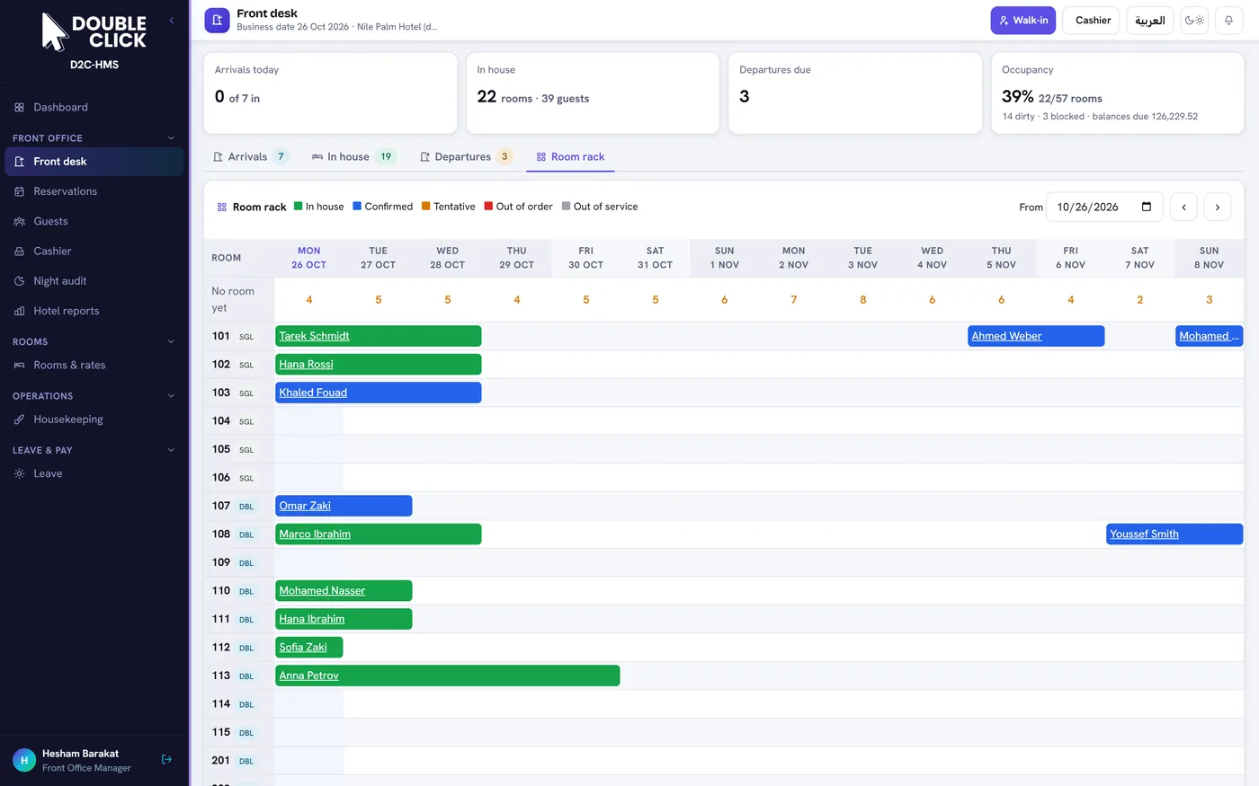This screenshot has width=1259, height=786.
Task: Click the Cashier icon in the sidebar
Action: (20, 252)
